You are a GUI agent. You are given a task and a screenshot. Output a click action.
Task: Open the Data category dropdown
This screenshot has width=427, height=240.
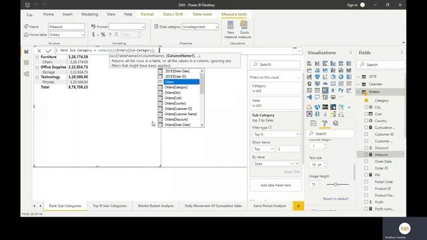(x=200, y=27)
